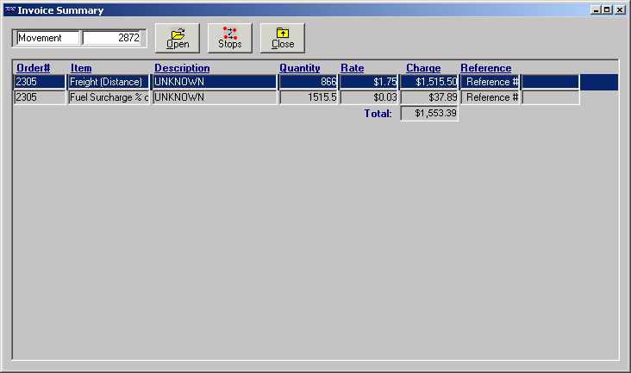The height and width of the screenshot is (373, 631).
Task: Select the Freight (Distance) item cell
Action: click(x=109, y=82)
